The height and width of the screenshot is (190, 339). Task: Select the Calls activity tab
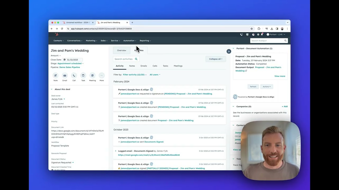tap(155, 66)
